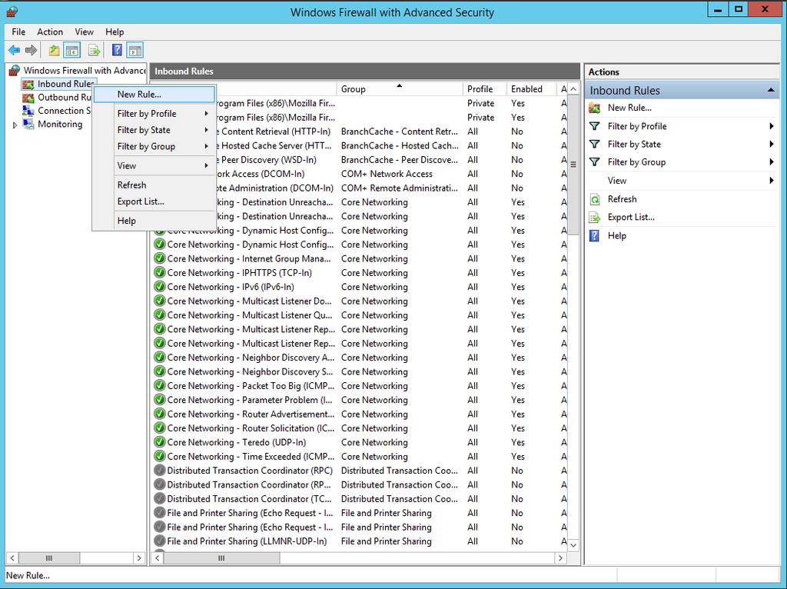Select the Outbound Rules tree icon
This screenshot has width=787, height=589.
click(28, 98)
